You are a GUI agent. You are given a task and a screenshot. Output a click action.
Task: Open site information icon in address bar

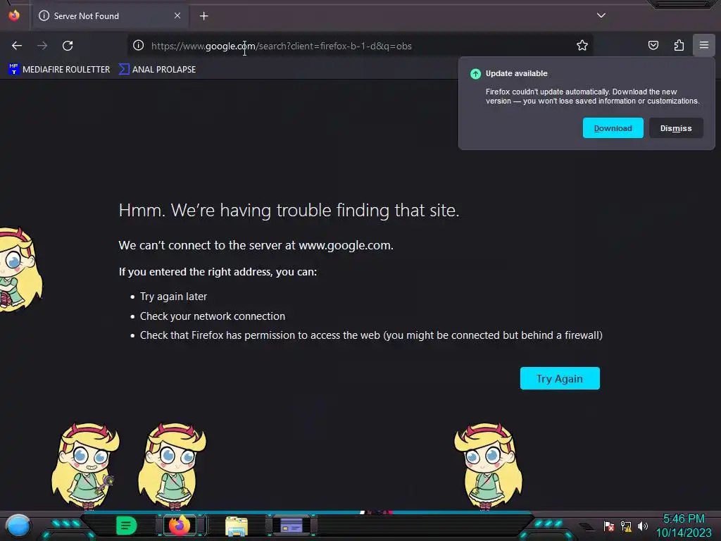coord(139,46)
